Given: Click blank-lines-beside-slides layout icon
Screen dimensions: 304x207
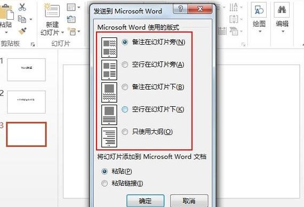Looking at the screenshot, I should [109, 70].
